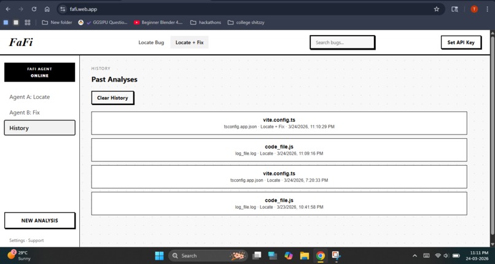Open the GGSIPU Questio... bookmark

103,22
